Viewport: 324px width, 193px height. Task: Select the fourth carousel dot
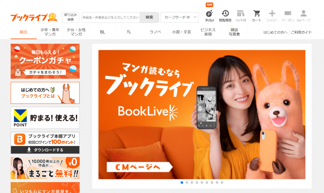[197, 183]
